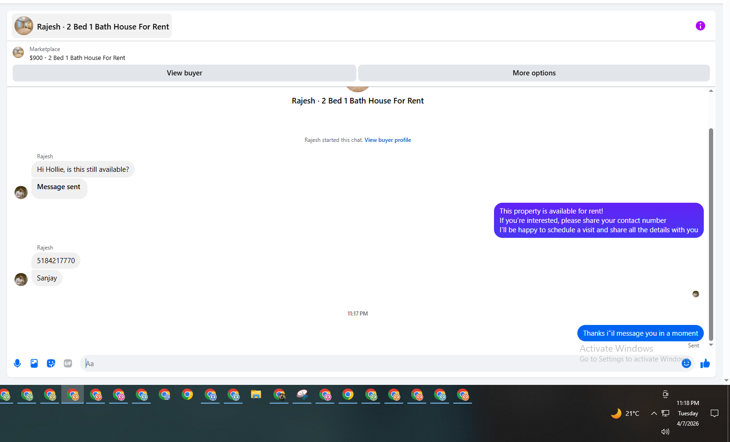The image size is (730, 442).
Task: Choose a sticker from the sticker icon
Action: tap(51, 363)
